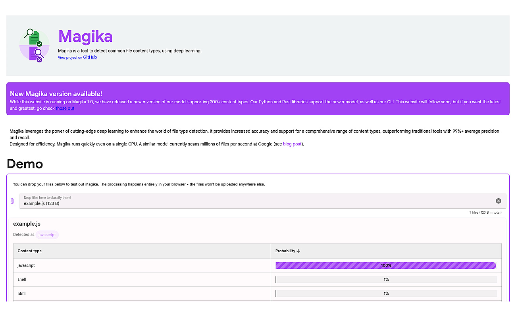Click the javascript 100% probability bar
Image resolution: width=516 pixels, height=313 pixels.
tap(386, 265)
